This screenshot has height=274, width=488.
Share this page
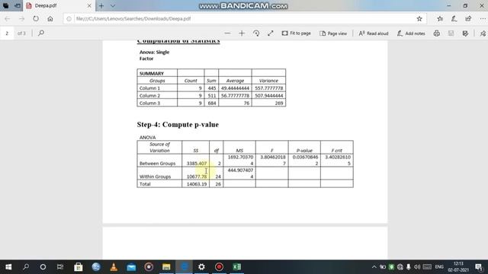[x=468, y=18]
